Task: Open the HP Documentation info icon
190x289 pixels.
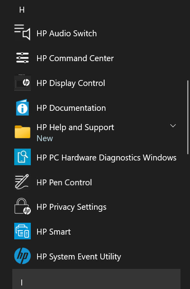Action: (x=23, y=108)
